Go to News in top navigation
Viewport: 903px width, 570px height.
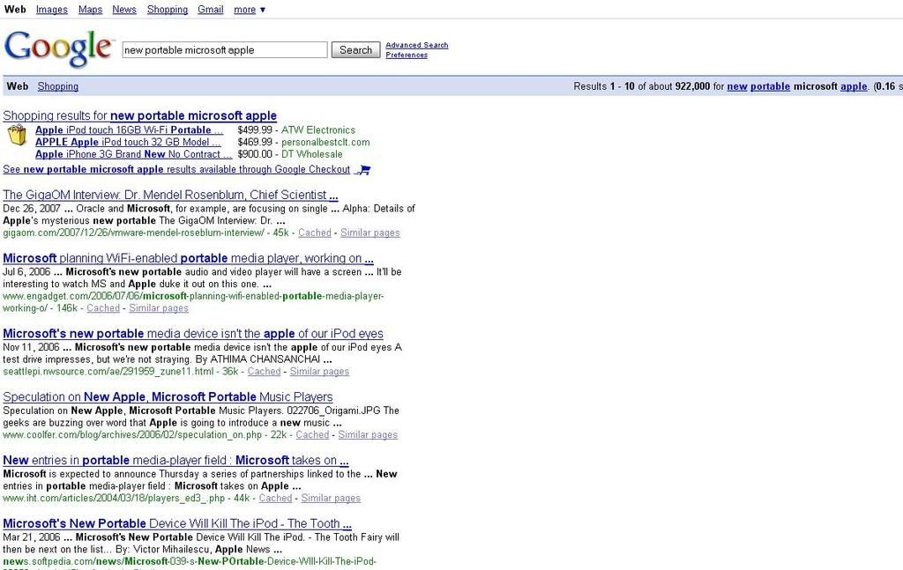[124, 10]
